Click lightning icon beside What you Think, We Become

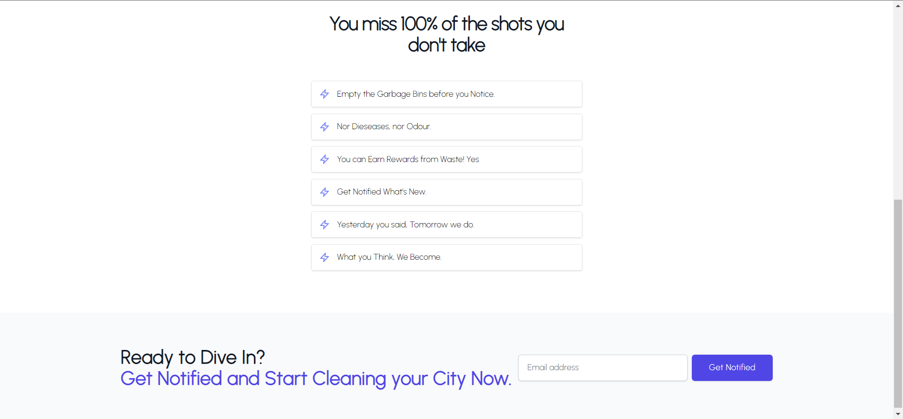pos(325,257)
